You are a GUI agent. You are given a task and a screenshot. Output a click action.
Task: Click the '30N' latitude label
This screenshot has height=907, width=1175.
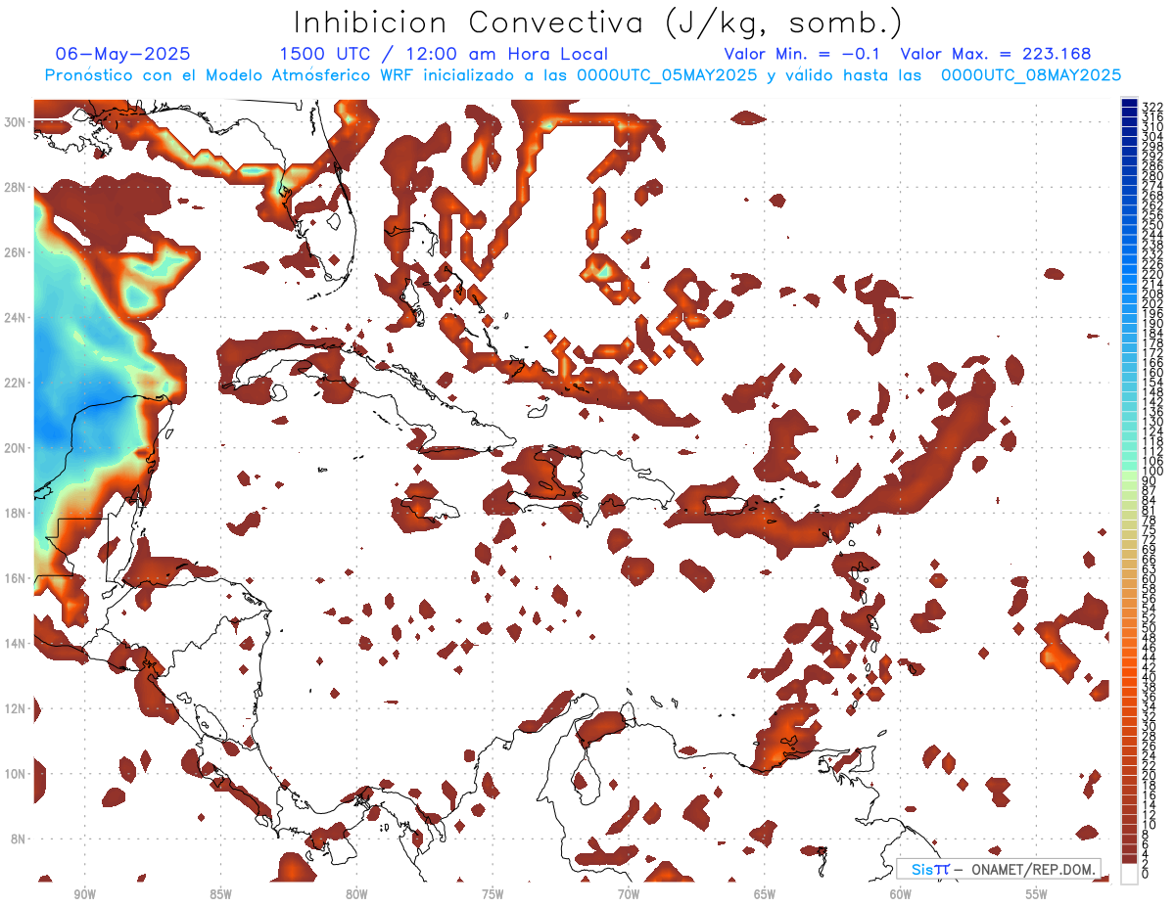point(17,121)
